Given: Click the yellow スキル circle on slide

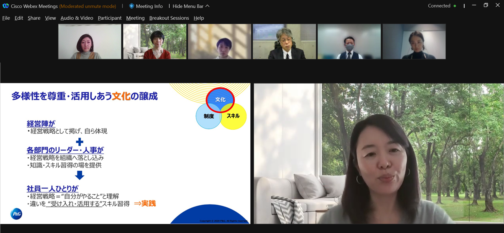Looking at the screenshot, I should pos(233,116).
